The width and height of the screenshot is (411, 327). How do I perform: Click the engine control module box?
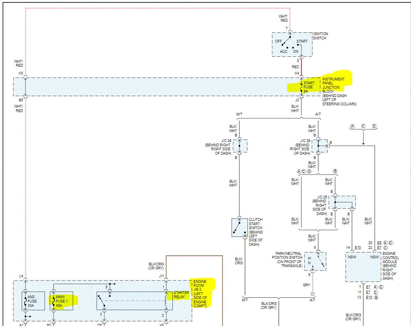pos(363,267)
